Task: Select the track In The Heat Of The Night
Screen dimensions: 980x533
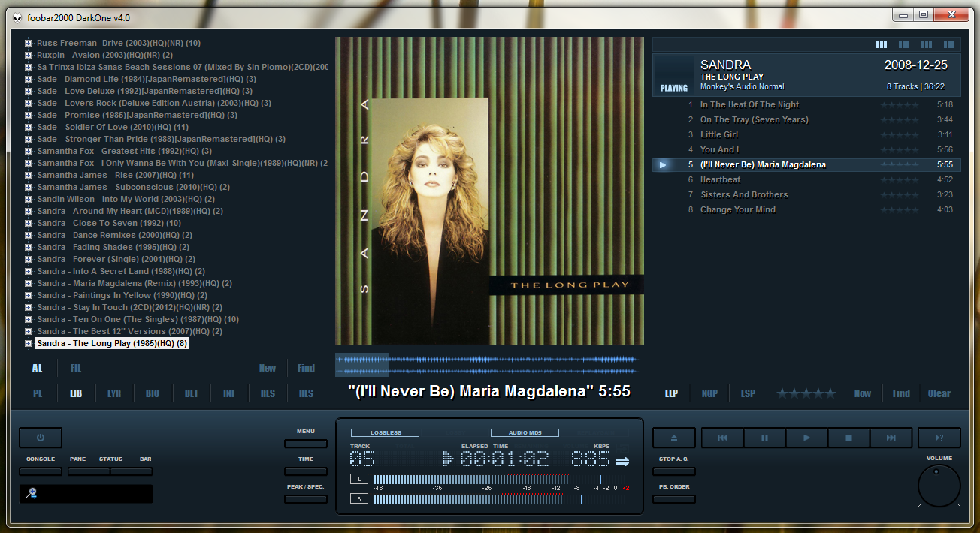Action: tap(749, 104)
